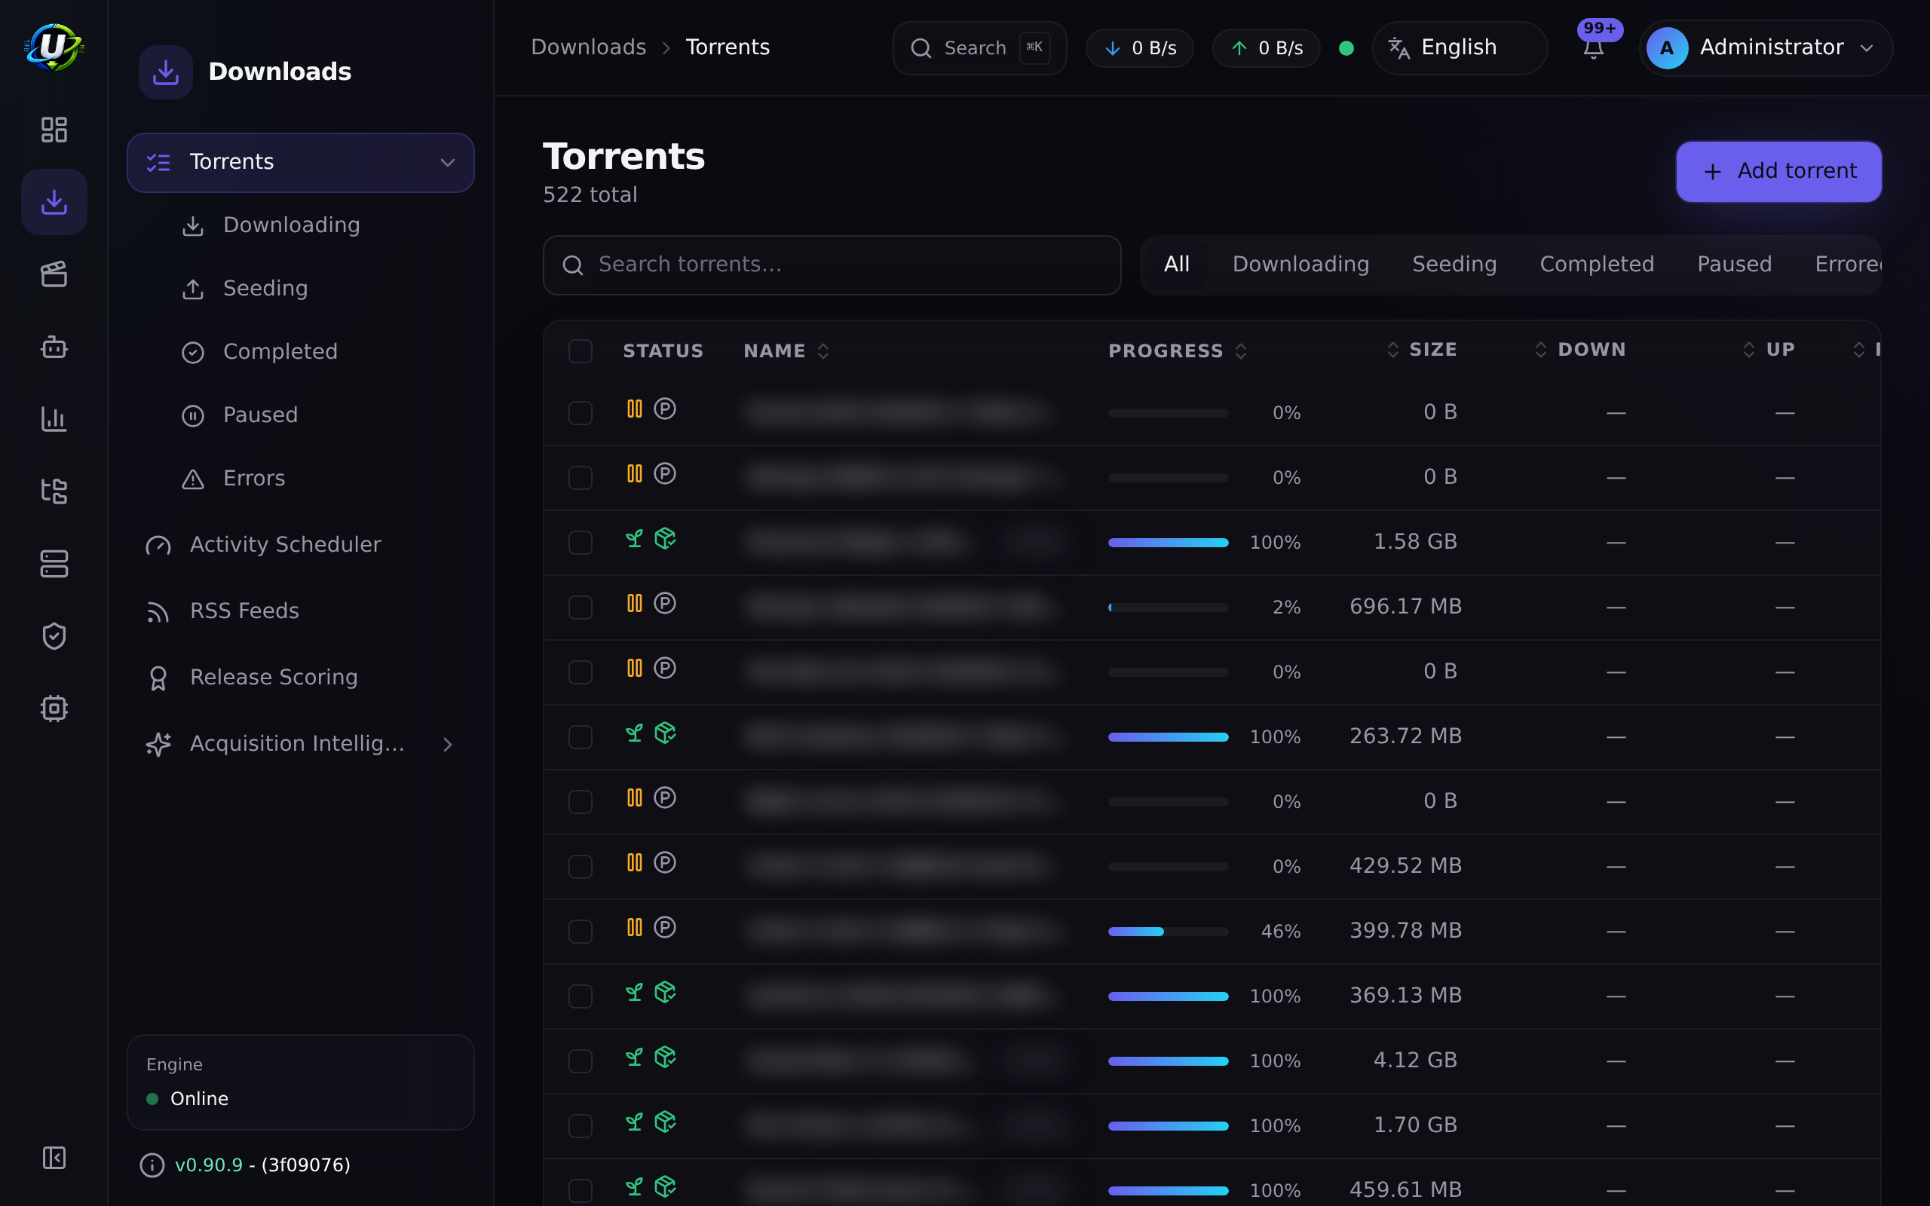1930x1206 pixels.
Task: Open global Search box in header
Action: pos(979,47)
